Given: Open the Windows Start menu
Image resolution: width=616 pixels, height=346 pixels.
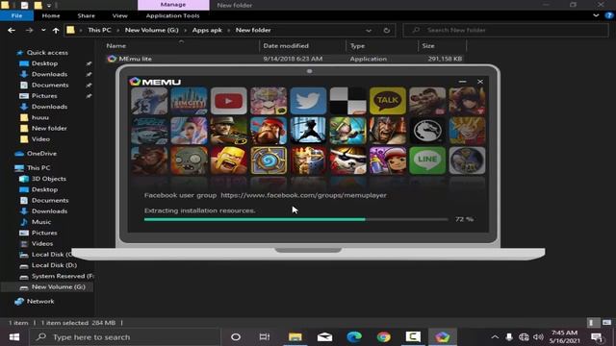Looking at the screenshot, I should (14, 337).
